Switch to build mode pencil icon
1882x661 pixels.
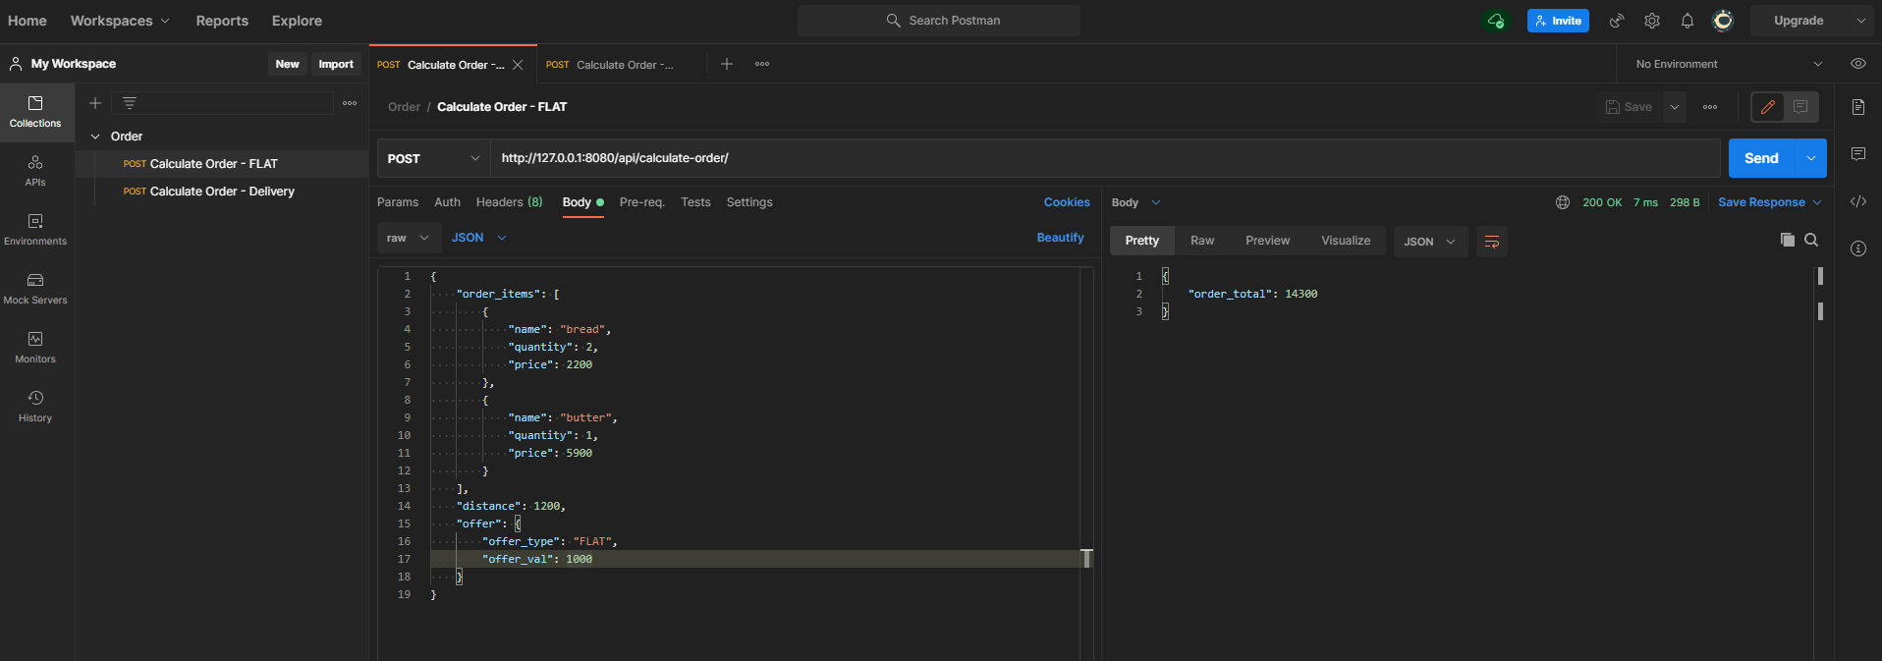(1768, 107)
